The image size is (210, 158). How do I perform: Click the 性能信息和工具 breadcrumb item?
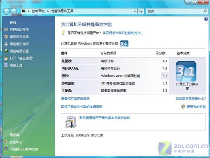pyautogui.click(x=62, y=11)
